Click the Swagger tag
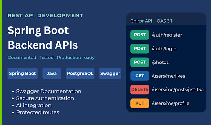 click(x=110, y=73)
